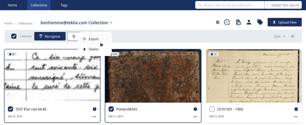The image size is (306, 125).
Task: Click the Feb 15, 2019 date
Action: click(15, 116)
